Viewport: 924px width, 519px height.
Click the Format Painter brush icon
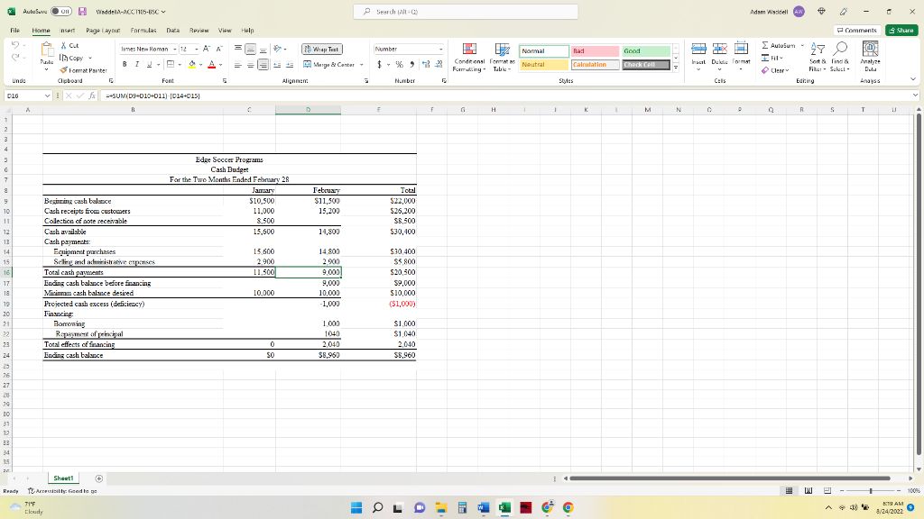(x=61, y=69)
